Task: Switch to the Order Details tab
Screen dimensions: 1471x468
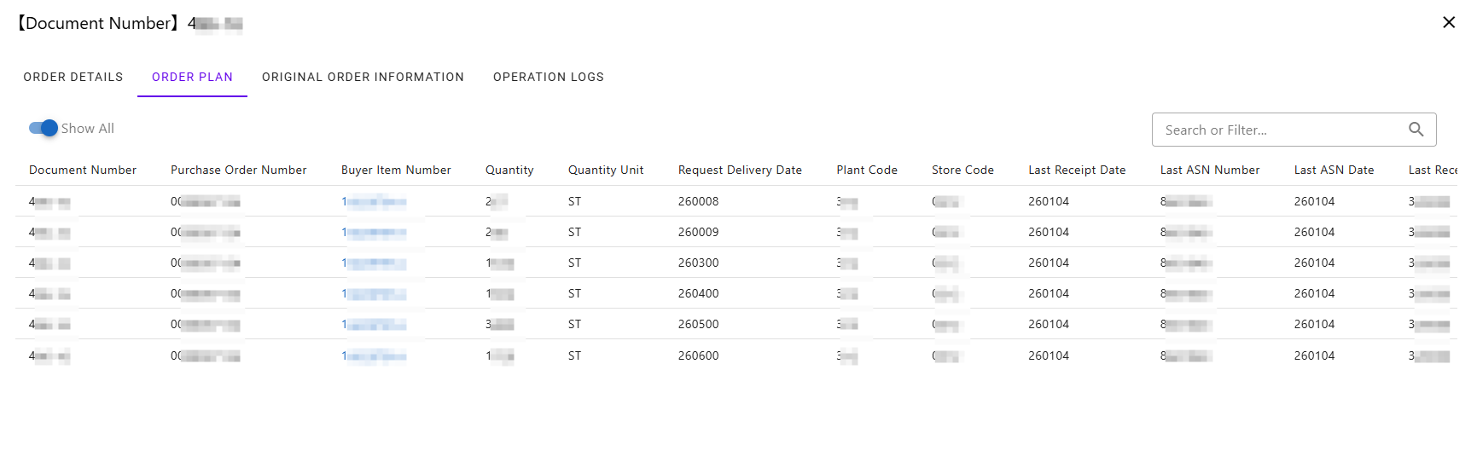Action: click(73, 77)
